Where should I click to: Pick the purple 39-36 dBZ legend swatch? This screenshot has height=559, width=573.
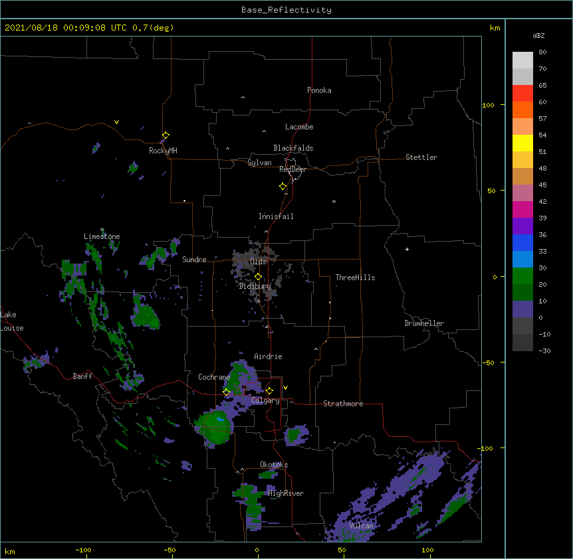(x=522, y=226)
